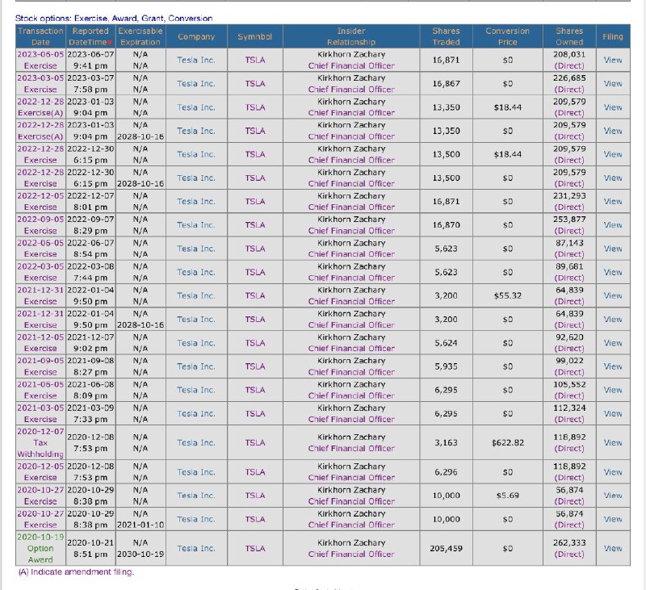Open the 2023-03-05 transaction date link
This screenshot has height=590, width=646.
click(40, 77)
